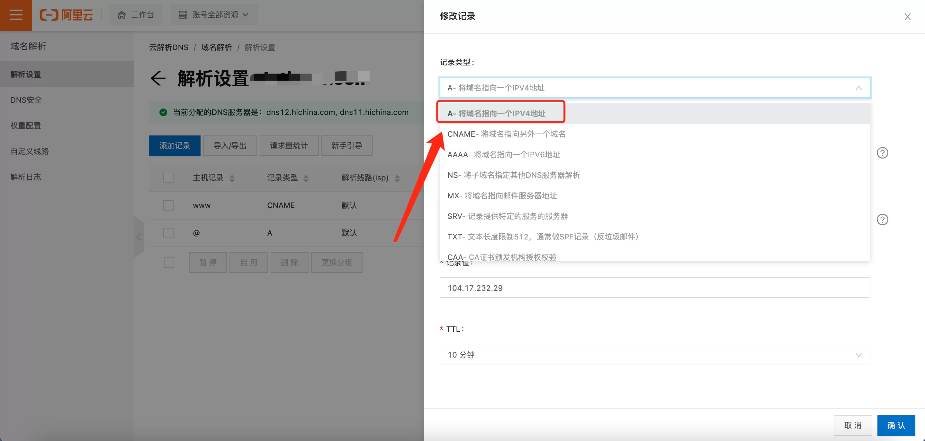Check the www record checkbox

[168, 205]
